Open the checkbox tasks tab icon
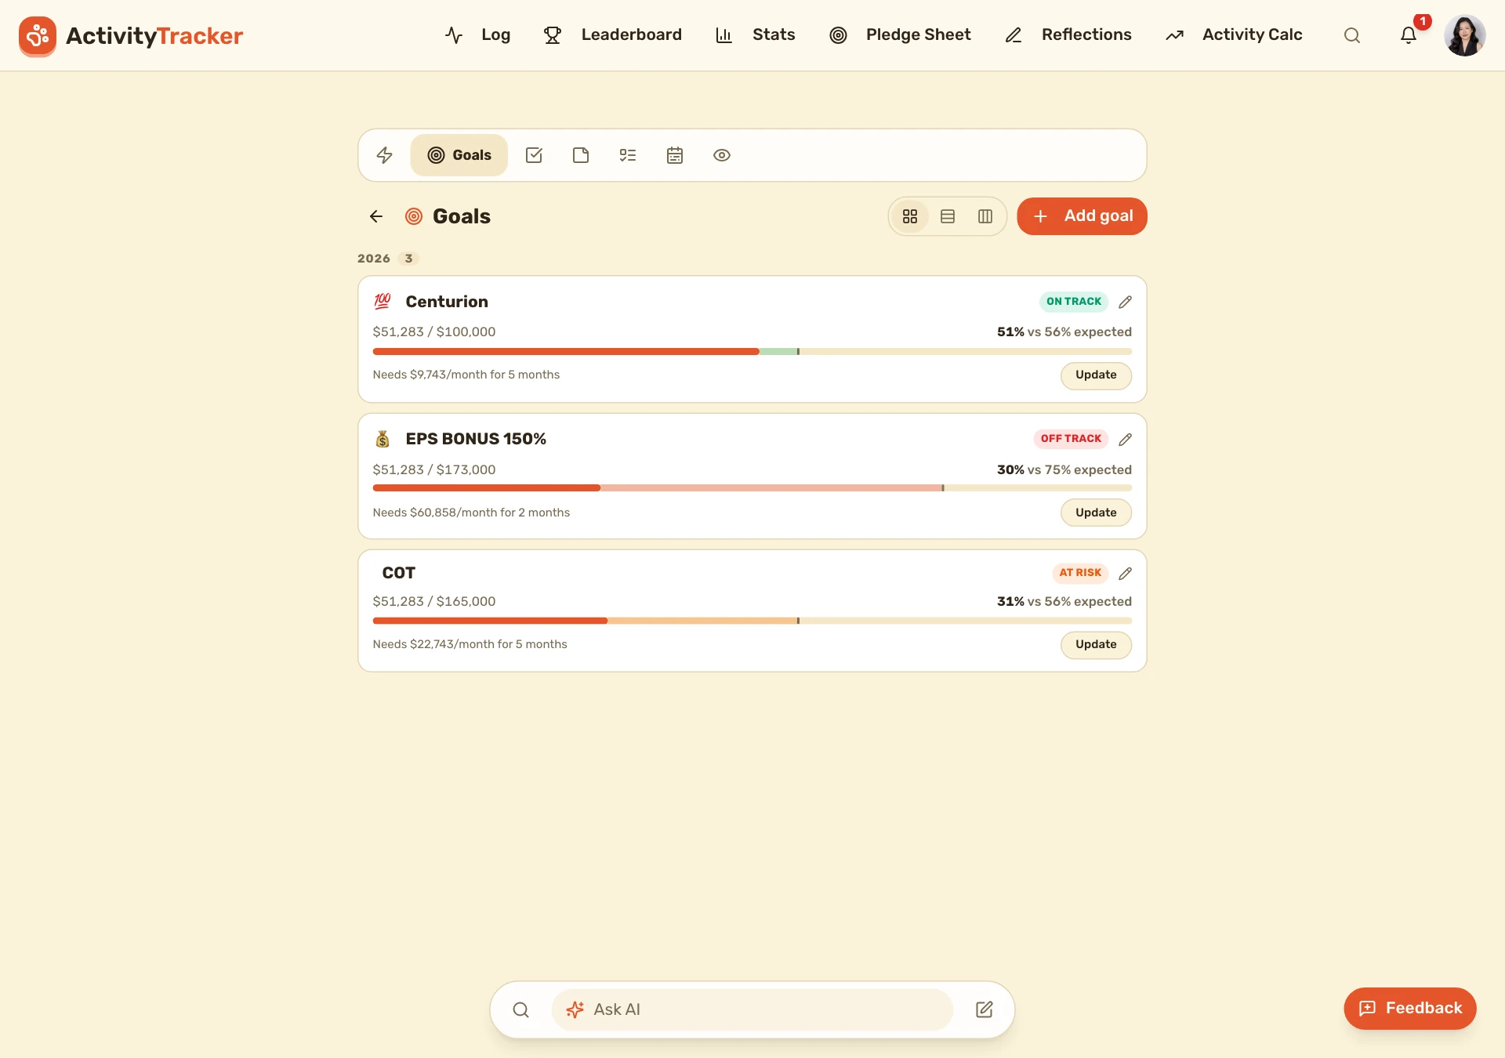The height and width of the screenshot is (1058, 1505). pos(534,155)
